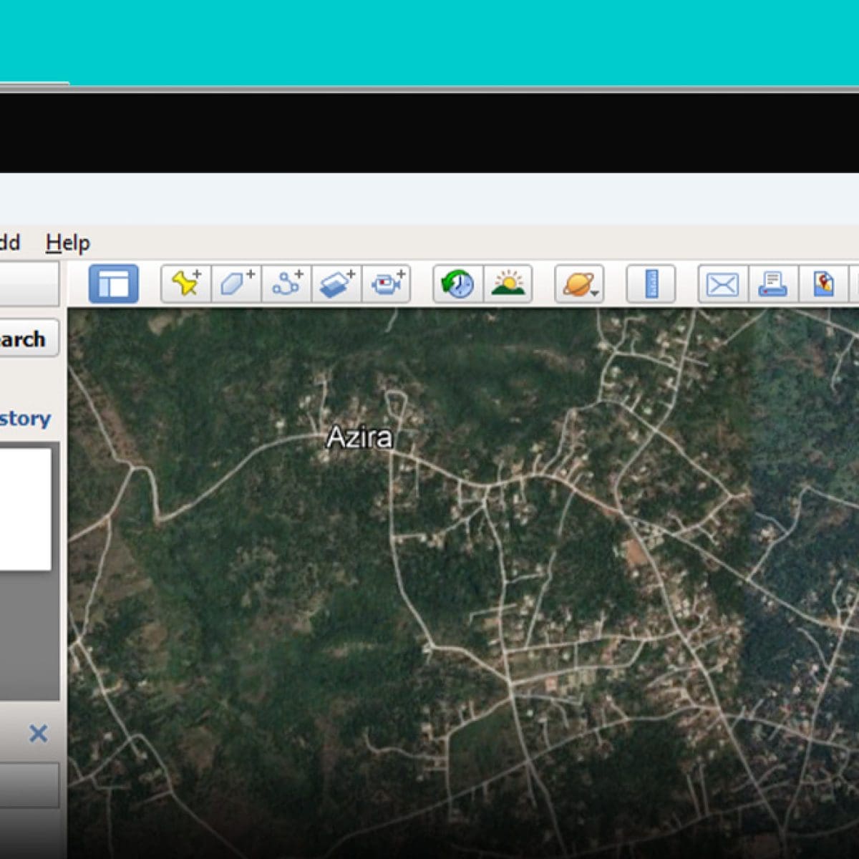Viewport: 859px width, 859px height.
Task: Select the Add Polygon tool
Action: tap(237, 284)
